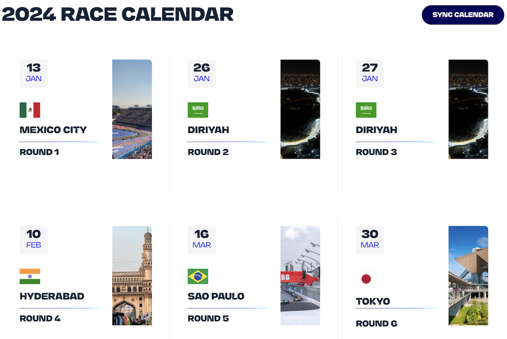Open the Hyderabad race title
Image resolution: width=507 pixels, height=339 pixels.
coord(52,296)
